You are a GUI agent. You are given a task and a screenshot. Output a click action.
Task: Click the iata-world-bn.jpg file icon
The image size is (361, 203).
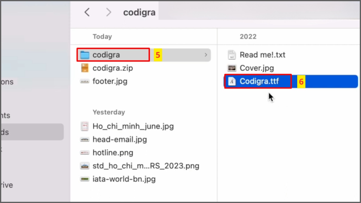(85, 179)
